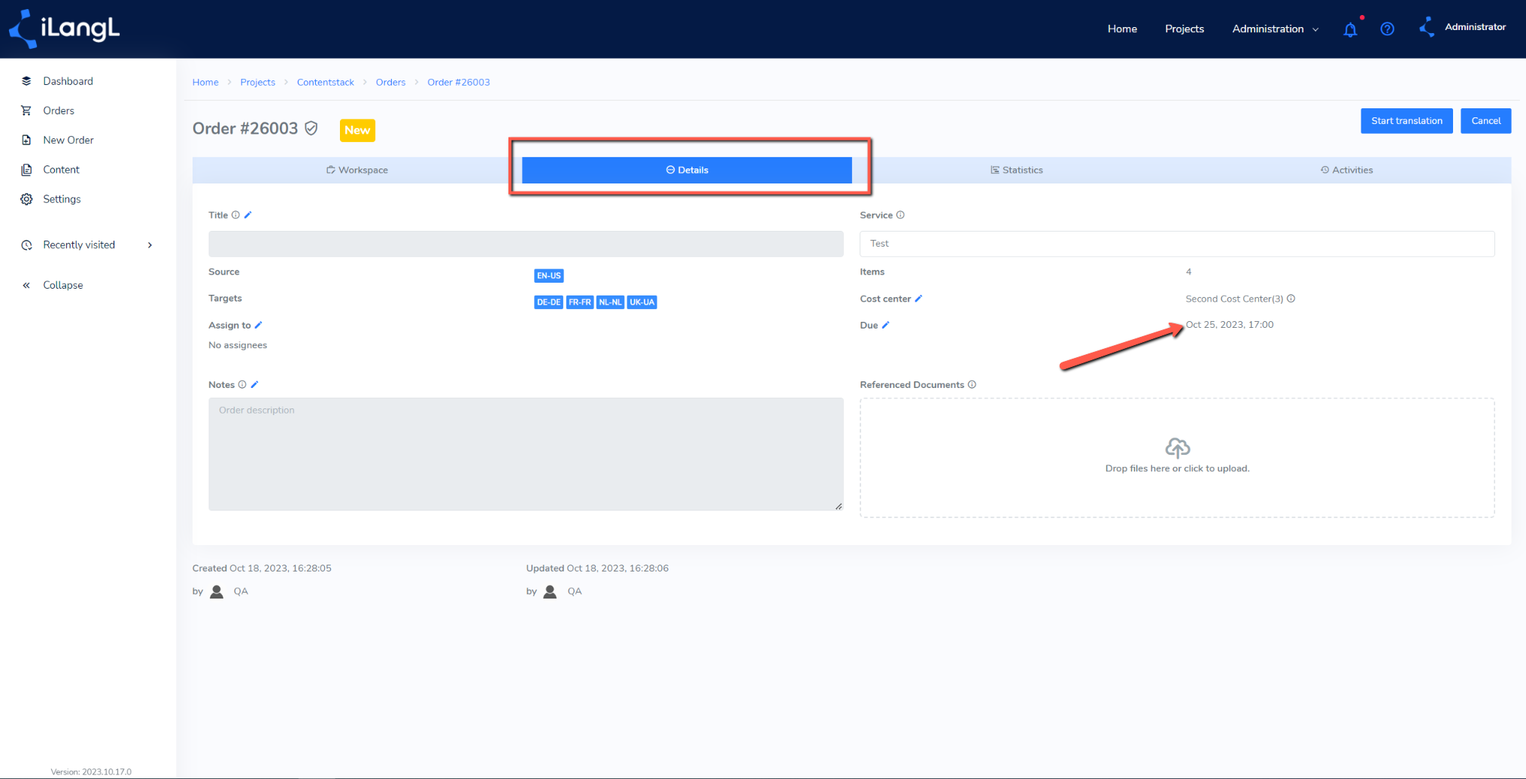Viewport: 1526px width, 779px height.
Task: Edit Assign to pencil icon
Action: point(258,325)
